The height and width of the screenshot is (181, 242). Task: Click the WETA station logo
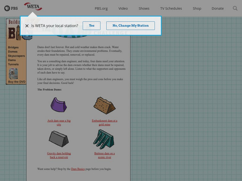(33, 6)
